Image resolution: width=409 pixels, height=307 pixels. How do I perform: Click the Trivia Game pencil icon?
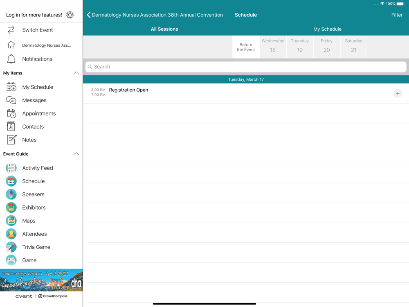click(x=11, y=247)
